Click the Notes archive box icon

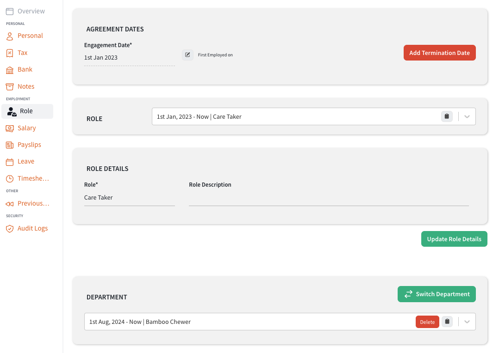click(x=10, y=86)
